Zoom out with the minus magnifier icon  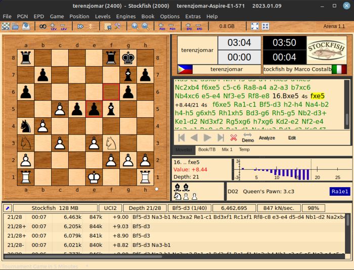click(x=145, y=26)
